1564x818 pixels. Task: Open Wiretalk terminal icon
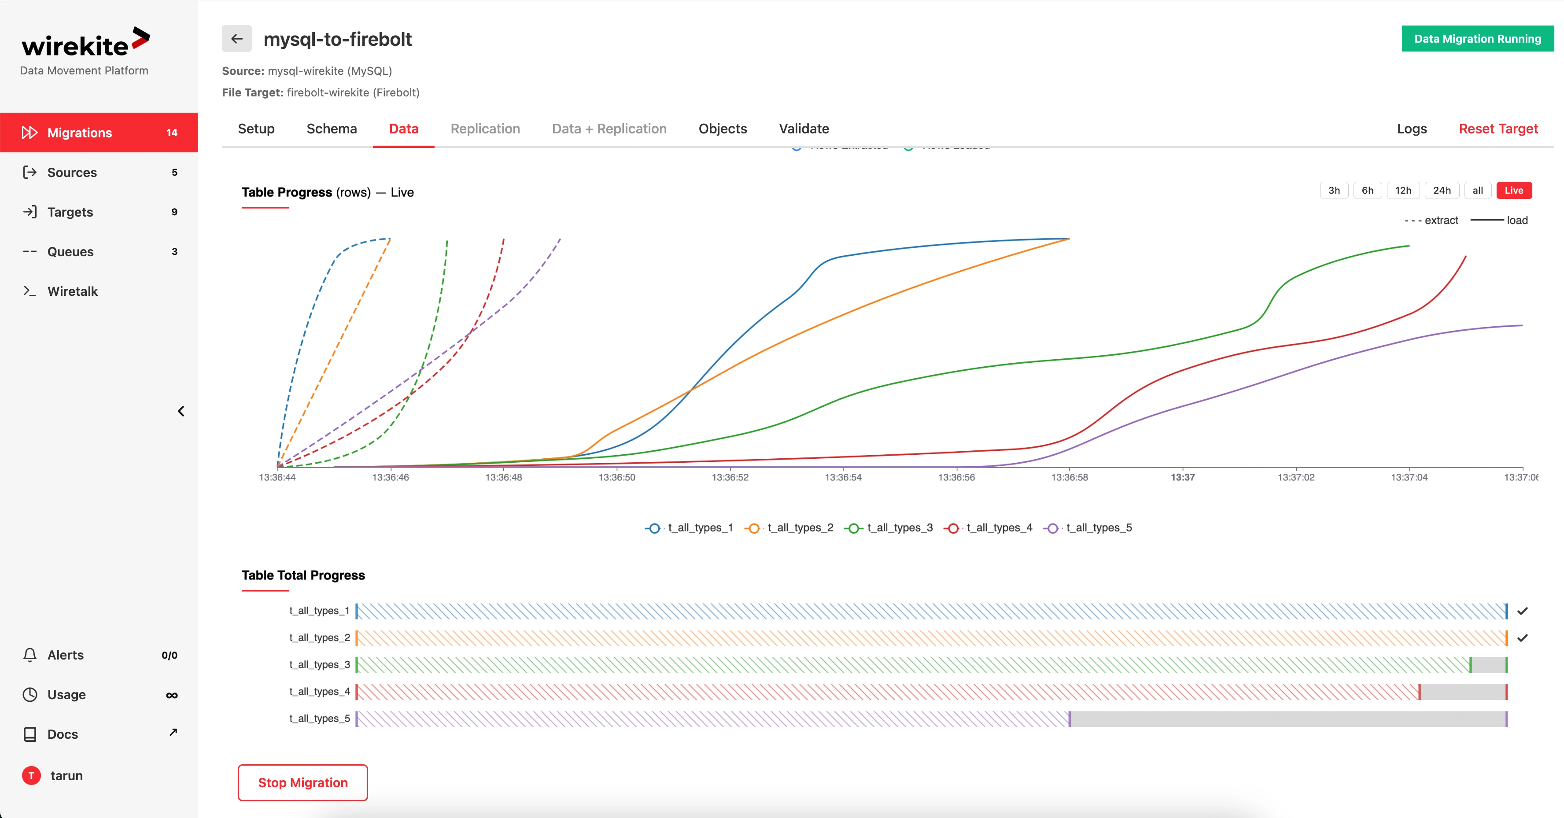pyautogui.click(x=30, y=291)
